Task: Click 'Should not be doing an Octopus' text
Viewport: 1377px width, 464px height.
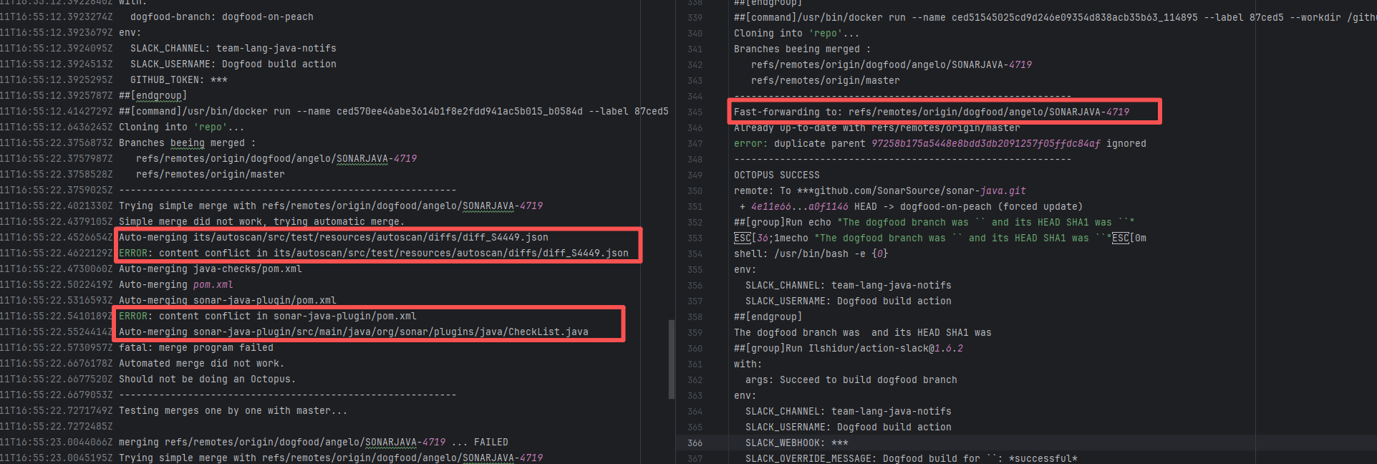Action: point(207,380)
